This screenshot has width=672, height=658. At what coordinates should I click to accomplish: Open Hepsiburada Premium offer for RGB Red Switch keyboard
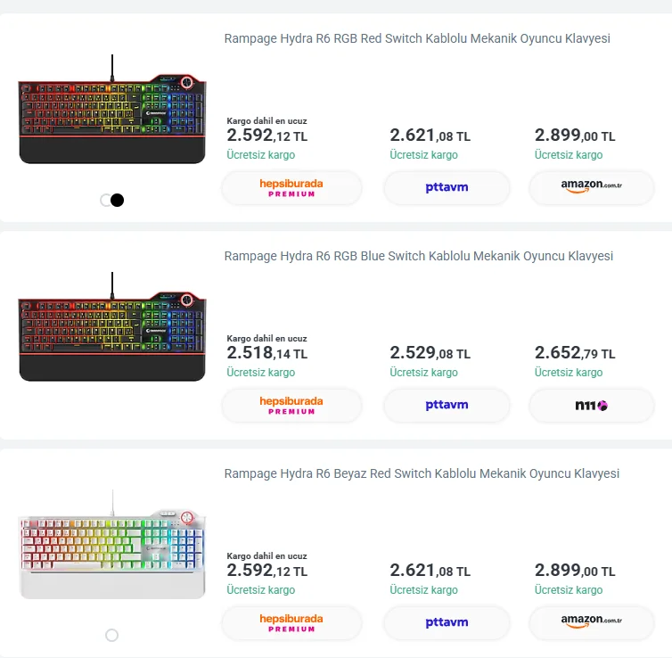291,188
